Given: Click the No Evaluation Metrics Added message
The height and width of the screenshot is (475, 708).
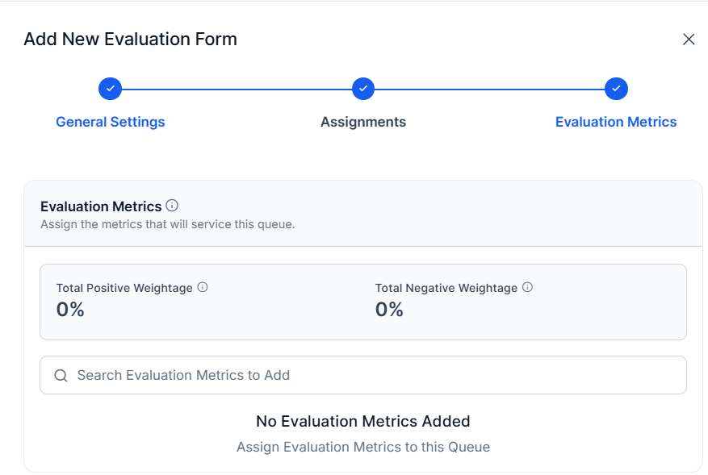Looking at the screenshot, I should [363, 421].
